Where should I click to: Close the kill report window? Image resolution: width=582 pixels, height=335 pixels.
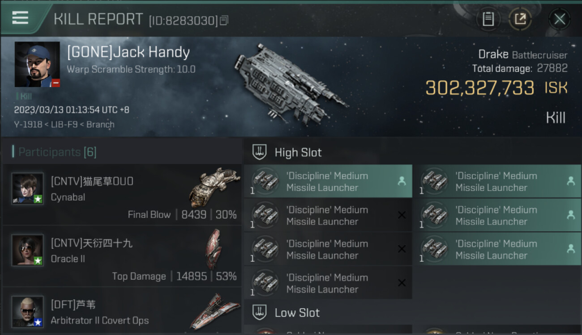560,19
